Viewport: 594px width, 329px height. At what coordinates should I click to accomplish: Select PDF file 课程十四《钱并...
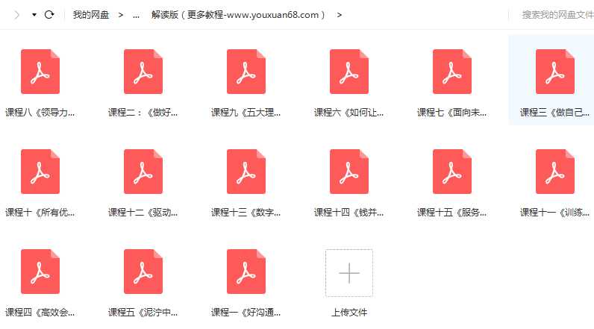click(x=349, y=172)
